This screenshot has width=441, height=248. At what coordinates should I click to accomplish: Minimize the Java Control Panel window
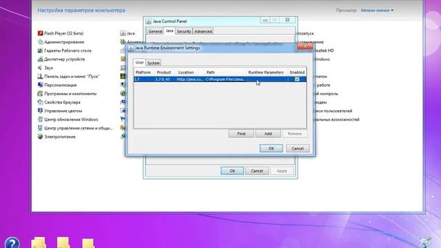(x=265, y=20)
